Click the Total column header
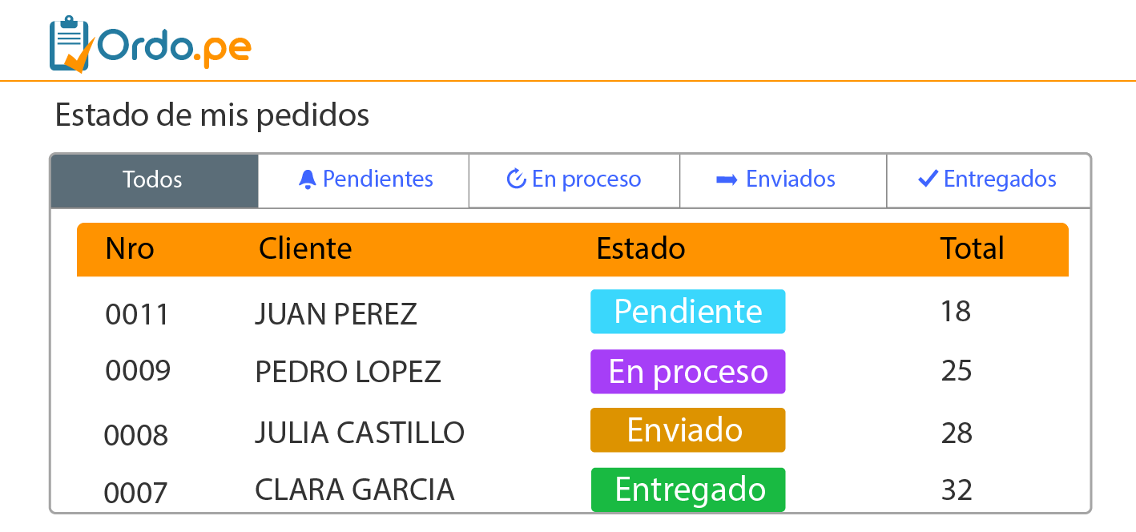The image size is (1136, 532). tap(972, 249)
